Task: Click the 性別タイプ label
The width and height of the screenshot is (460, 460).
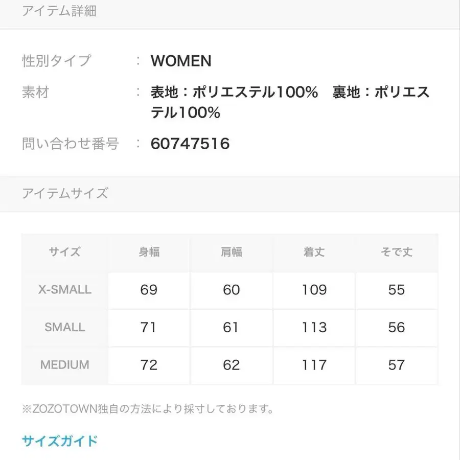Action: 56,61
